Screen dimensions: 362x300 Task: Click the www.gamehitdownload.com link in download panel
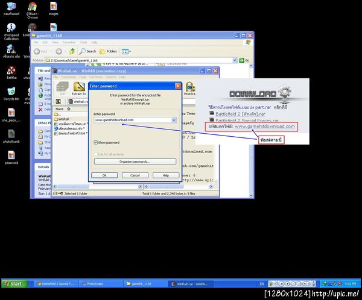[x=265, y=127]
